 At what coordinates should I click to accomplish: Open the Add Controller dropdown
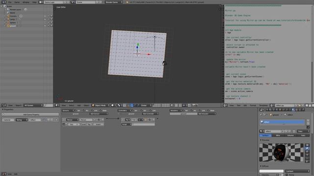(x=150, y=114)
